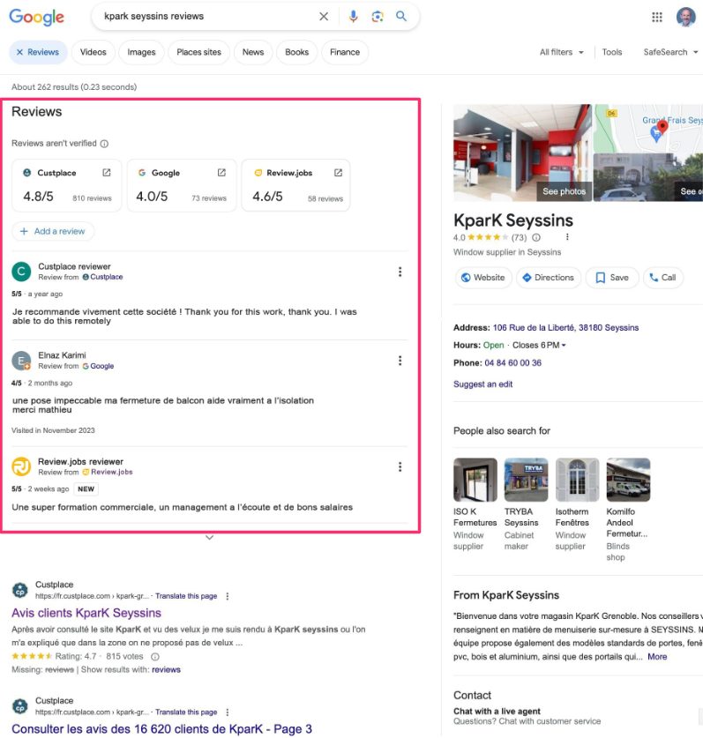Select the Books filter

(296, 52)
